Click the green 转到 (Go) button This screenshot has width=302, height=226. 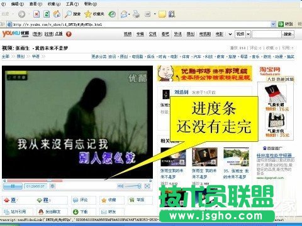[285, 24]
